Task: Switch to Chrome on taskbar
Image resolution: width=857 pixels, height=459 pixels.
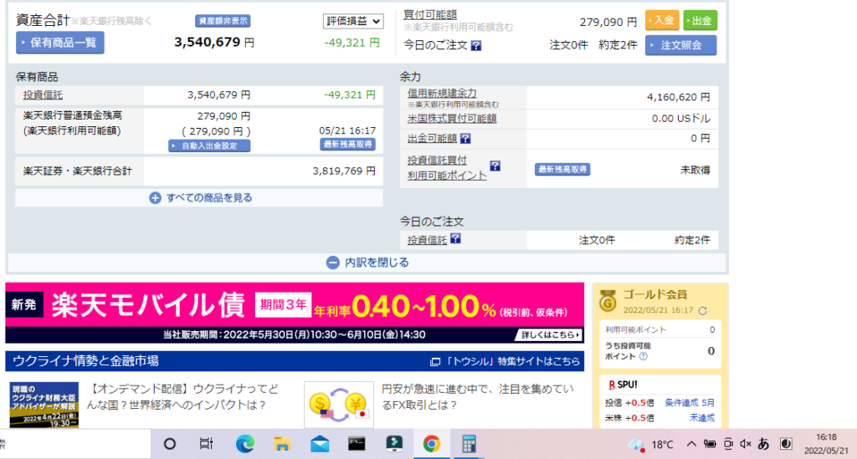Action: (431, 444)
